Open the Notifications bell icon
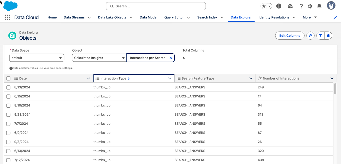The image size is (341, 164). click(319, 6)
